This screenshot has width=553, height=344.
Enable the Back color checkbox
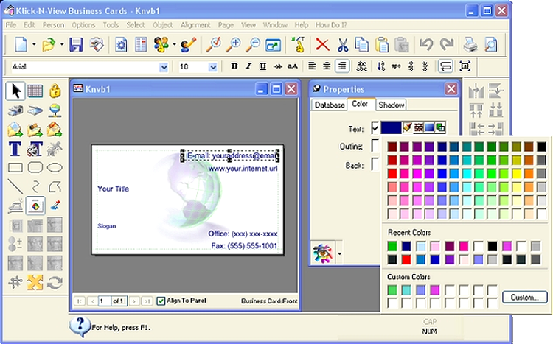[x=375, y=164]
